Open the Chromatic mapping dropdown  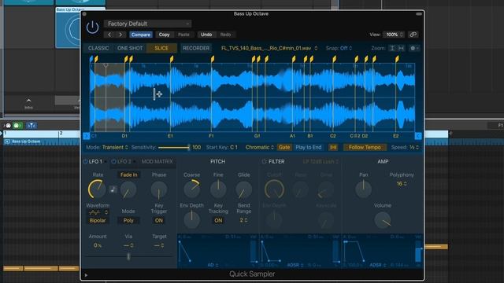click(259, 147)
